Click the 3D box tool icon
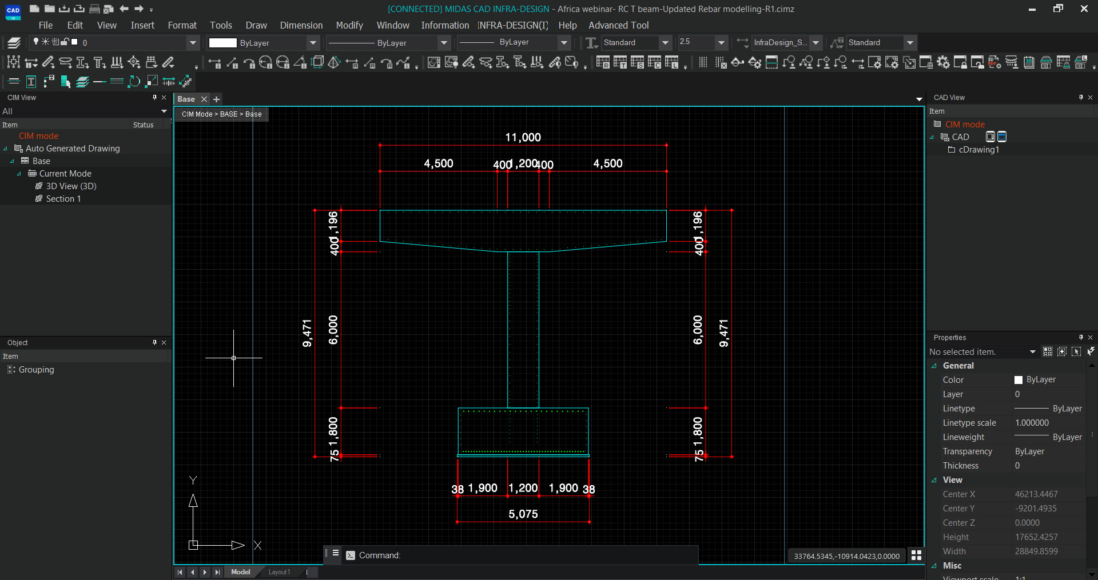This screenshot has height=580, width=1098. 317,62
